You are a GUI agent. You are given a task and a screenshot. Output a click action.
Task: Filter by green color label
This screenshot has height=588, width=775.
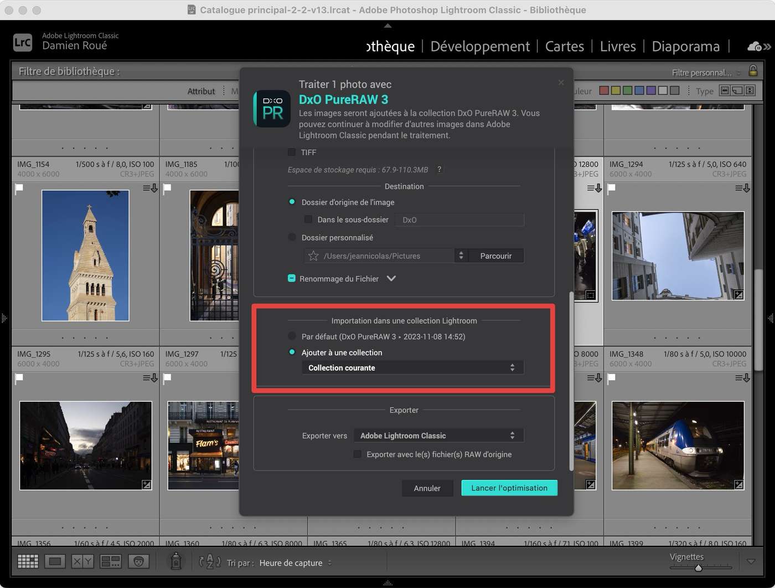coord(627,90)
